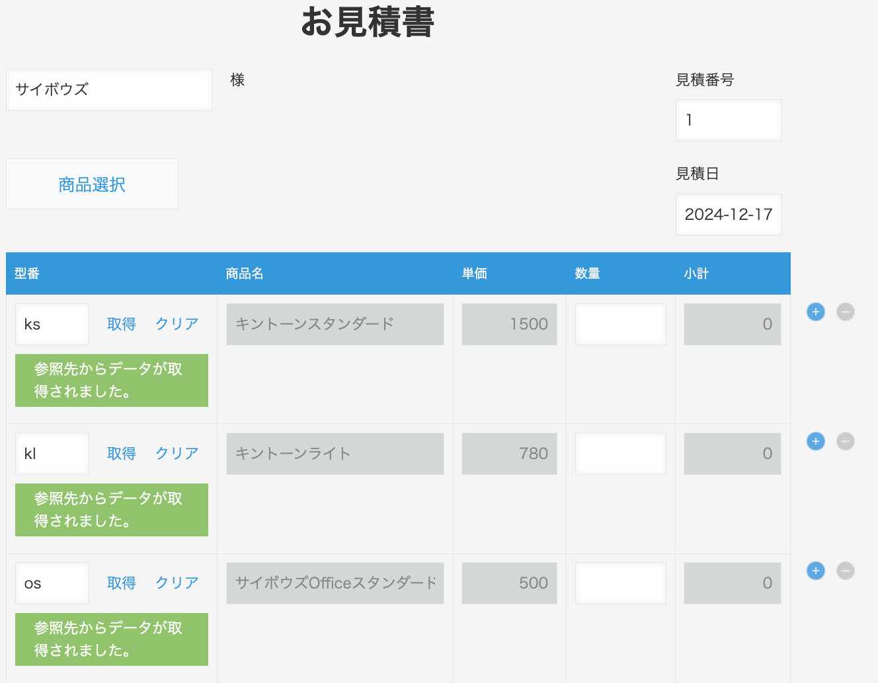
Task: Select product name サイボウズOfficeスタンダード field
Action: tap(335, 583)
